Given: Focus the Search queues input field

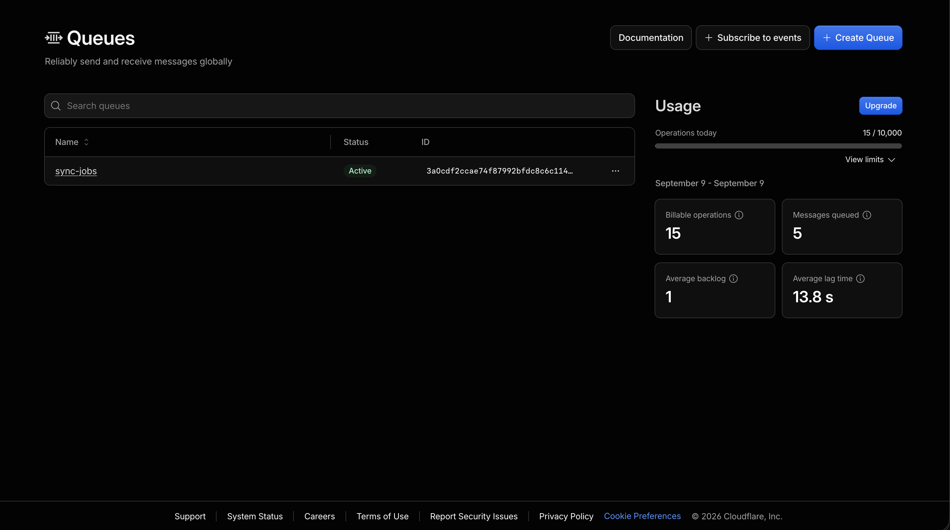Looking at the screenshot, I should 339,106.
